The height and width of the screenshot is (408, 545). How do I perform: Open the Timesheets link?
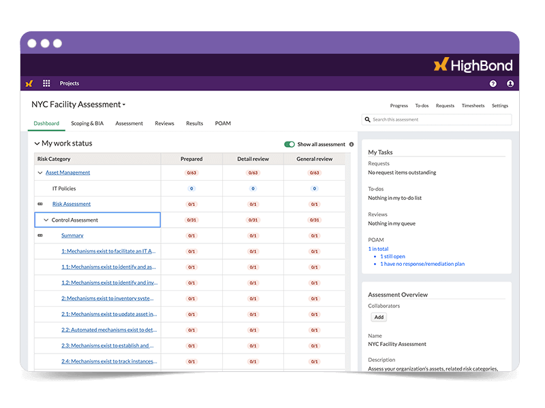click(x=473, y=105)
